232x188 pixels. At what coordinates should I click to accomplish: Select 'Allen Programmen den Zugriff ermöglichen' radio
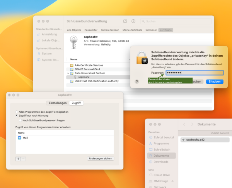17,112
